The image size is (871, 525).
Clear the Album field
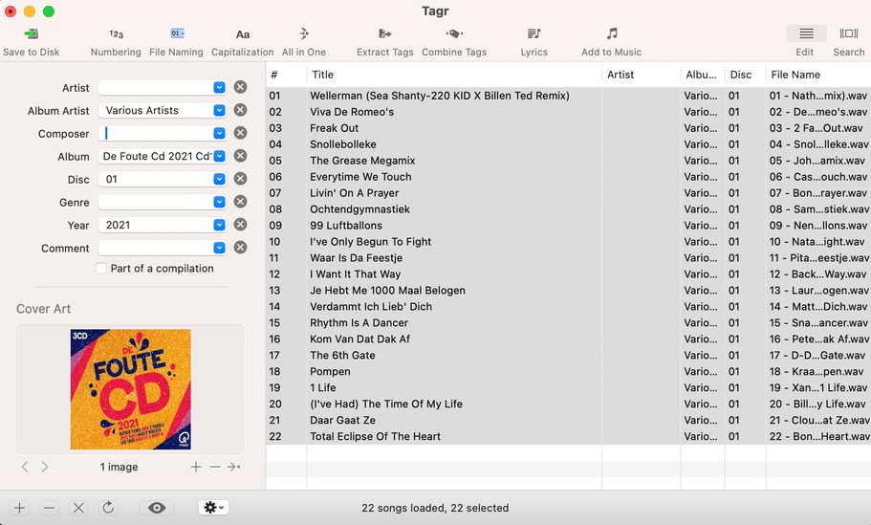(240, 156)
